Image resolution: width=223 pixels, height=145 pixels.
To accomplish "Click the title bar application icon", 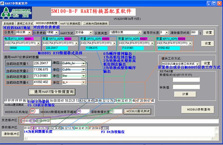I will point(2,3).
